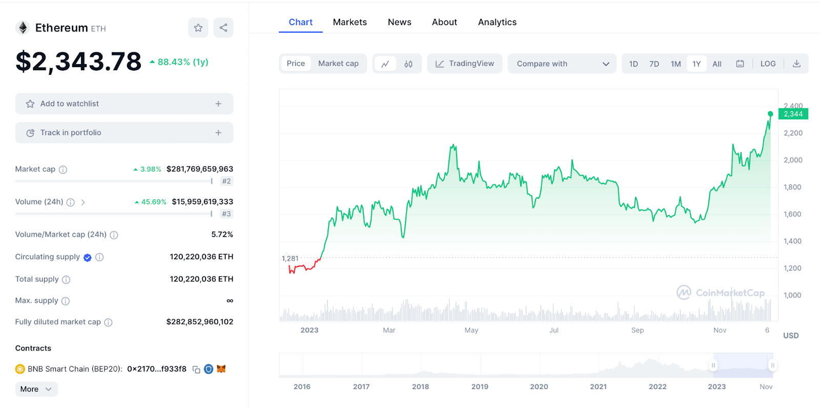Screen dimensions: 820x408
Task: Click the blue shield icon by contract address
Action: point(209,369)
